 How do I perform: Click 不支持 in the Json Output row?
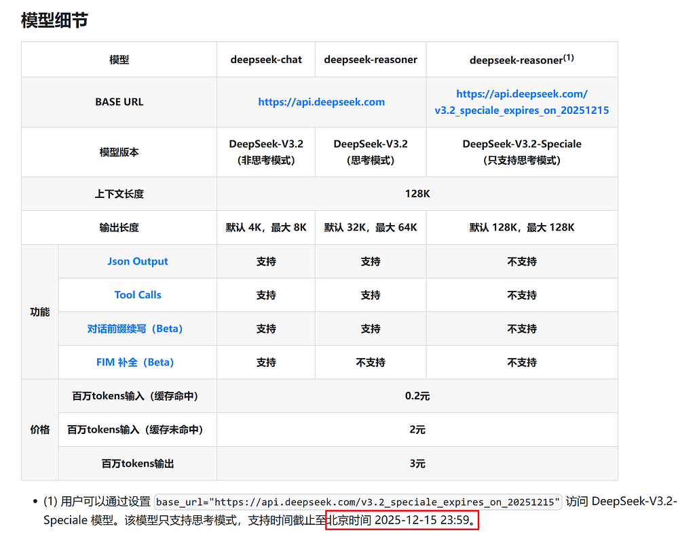pyautogui.click(x=522, y=261)
